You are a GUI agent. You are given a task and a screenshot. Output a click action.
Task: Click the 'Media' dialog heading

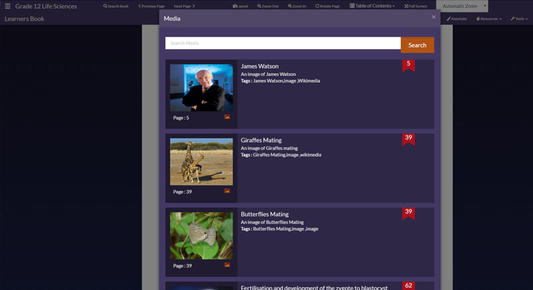point(172,19)
